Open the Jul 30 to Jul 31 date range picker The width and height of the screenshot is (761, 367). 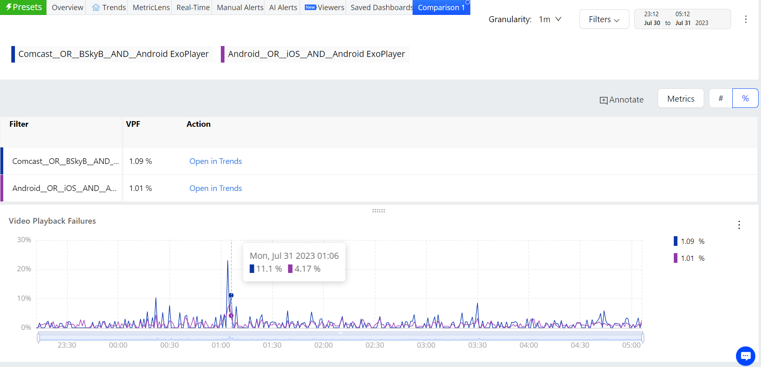(682, 19)
